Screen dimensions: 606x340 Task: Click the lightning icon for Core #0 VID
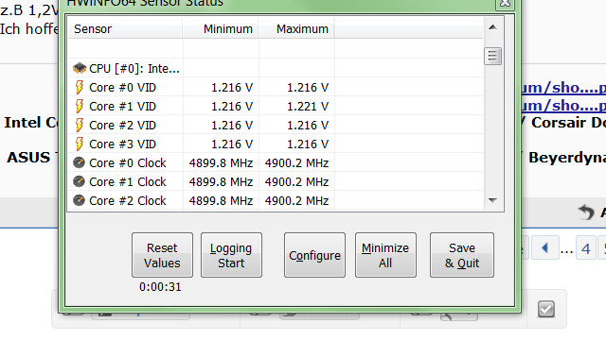[x=80, y=88]
